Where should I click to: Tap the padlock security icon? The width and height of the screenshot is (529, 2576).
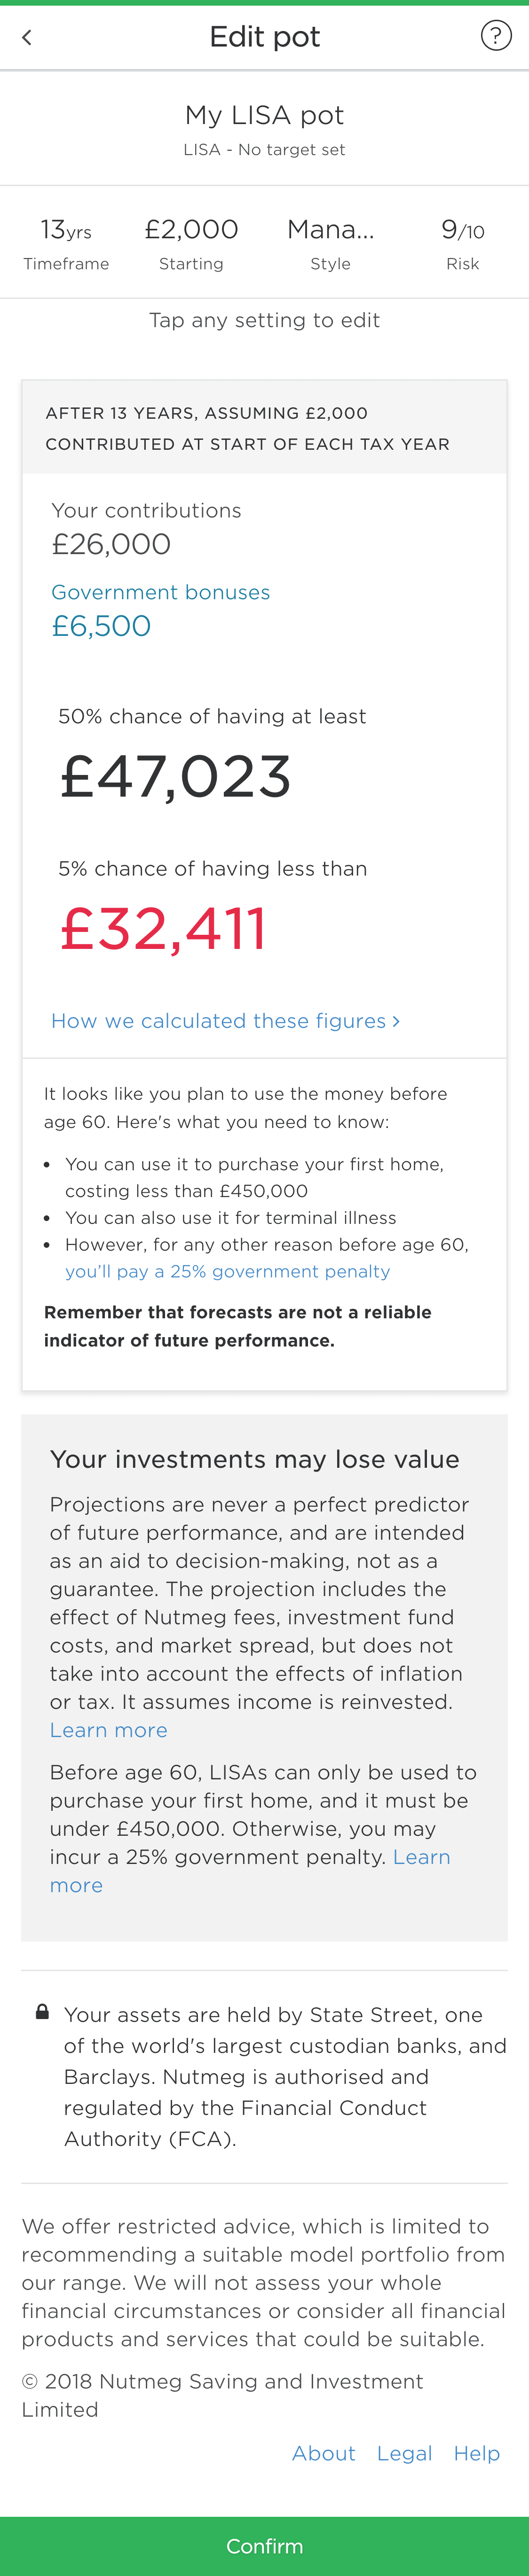point(42,2011)
